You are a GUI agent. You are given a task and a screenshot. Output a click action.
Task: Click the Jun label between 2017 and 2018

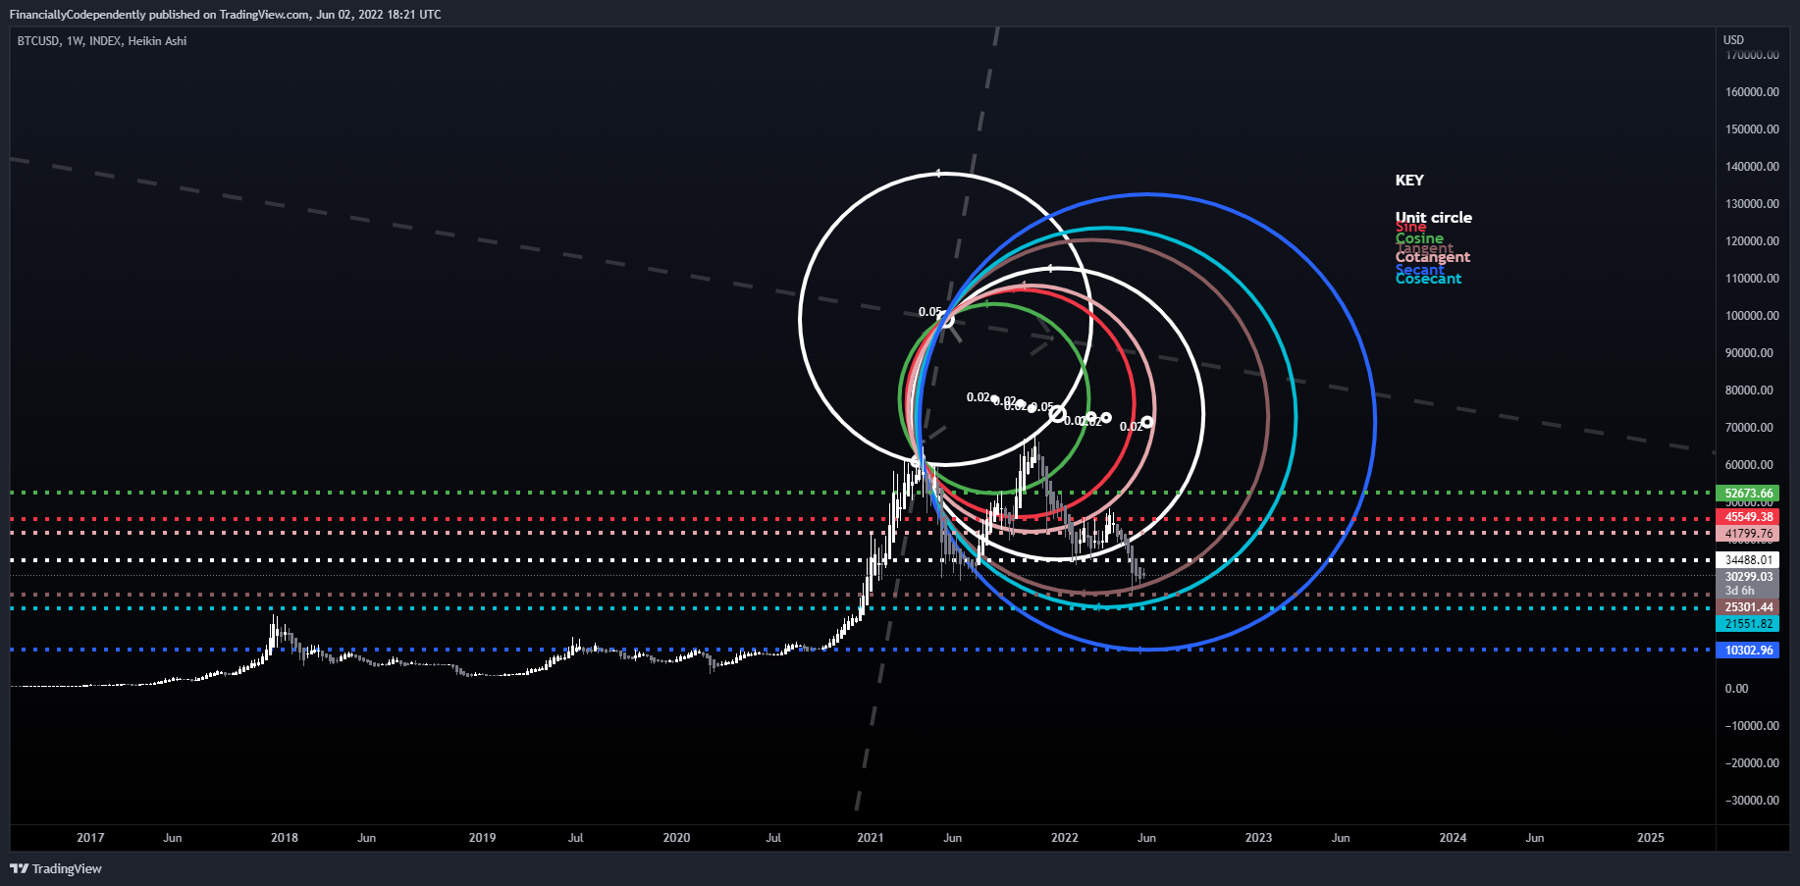173,838
